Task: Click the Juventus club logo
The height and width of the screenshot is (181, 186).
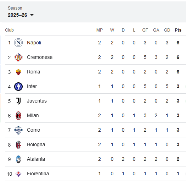Action: [18, 101]
